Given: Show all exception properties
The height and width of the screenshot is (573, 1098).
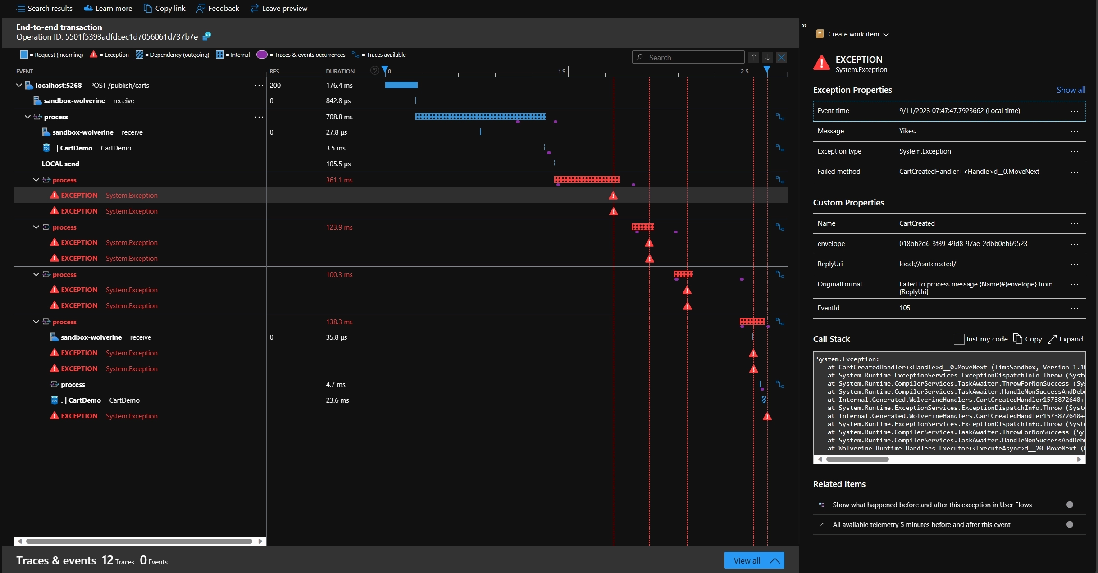Looking at the screenshot, I should tap(1071, 90).
